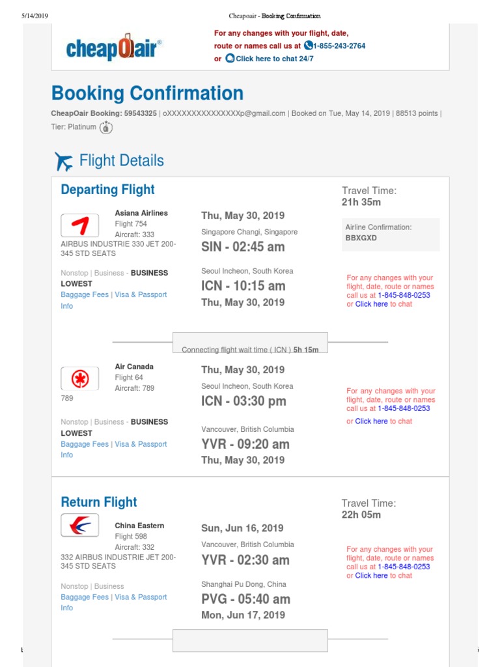This screenshot has width=500, height=667.
Task: Click the 1-845-848-0253 number beside the Asiana flight
Action: coord(404,295)
